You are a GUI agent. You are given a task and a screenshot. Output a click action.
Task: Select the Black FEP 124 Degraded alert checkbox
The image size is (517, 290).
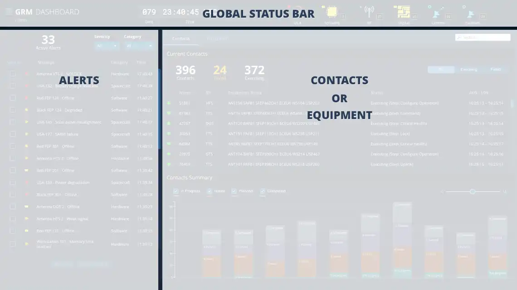click(13, 110)
